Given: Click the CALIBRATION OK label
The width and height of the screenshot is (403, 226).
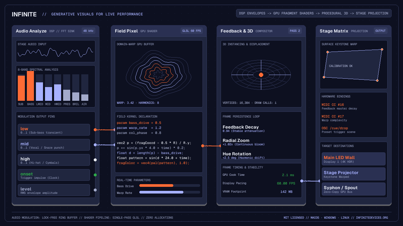Looking at the screenshot, I should tap(341, 66).
